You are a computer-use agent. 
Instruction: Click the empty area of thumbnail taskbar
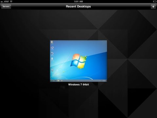(81, 81)
